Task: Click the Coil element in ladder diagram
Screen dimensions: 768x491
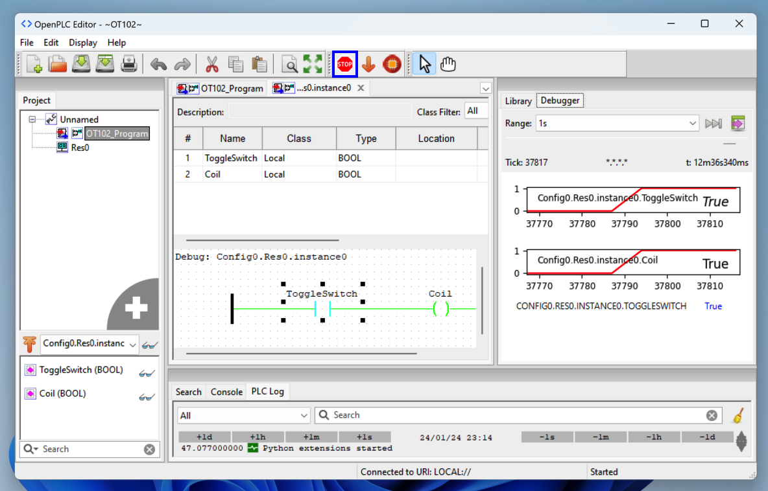Action: 441,308
